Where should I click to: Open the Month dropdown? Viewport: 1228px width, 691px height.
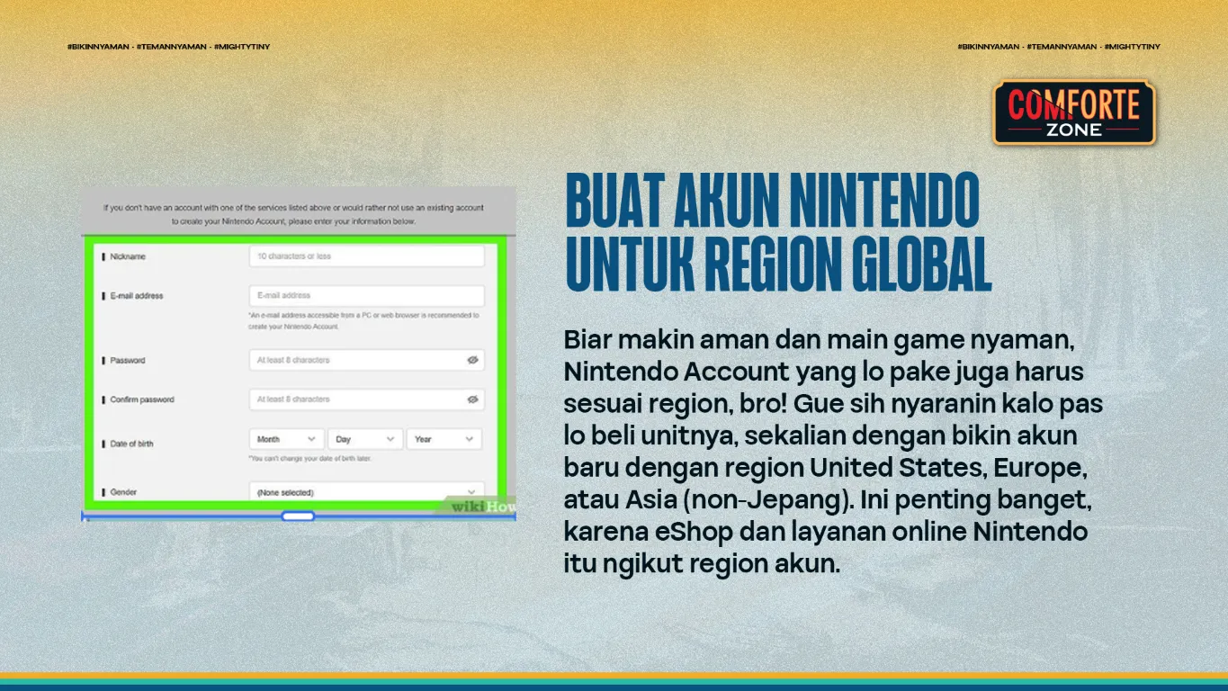(286, 438)
